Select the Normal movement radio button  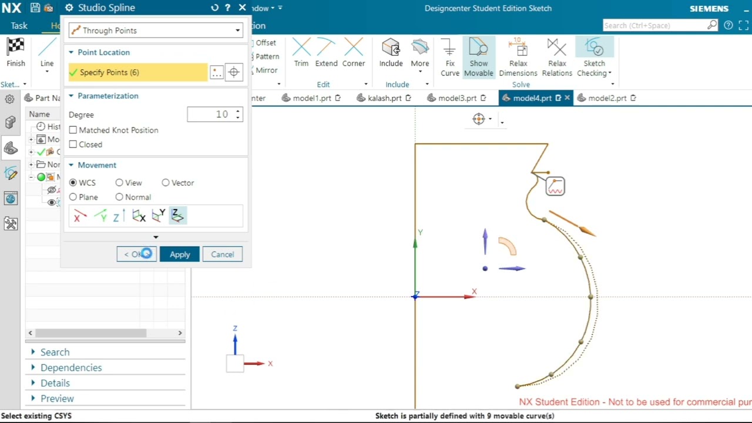tap(119, 197)
